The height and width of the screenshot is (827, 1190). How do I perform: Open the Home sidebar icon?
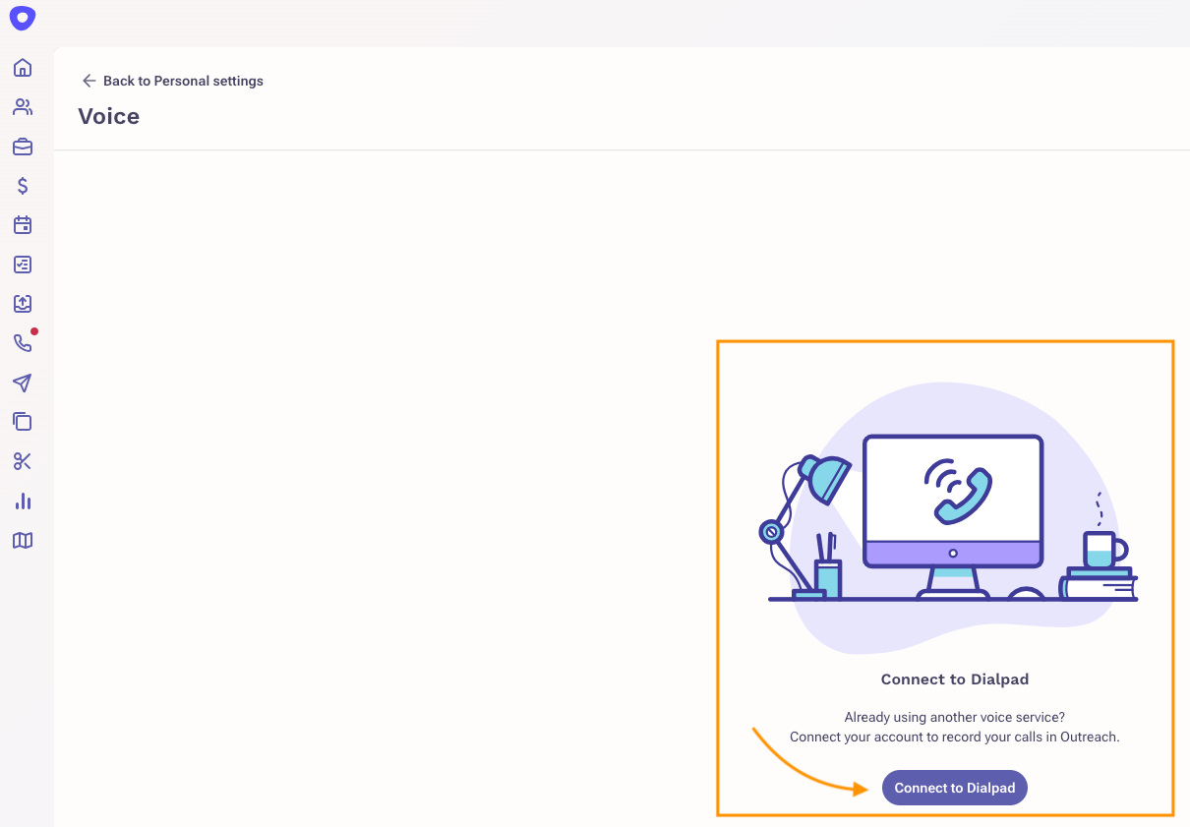(23, 68)
